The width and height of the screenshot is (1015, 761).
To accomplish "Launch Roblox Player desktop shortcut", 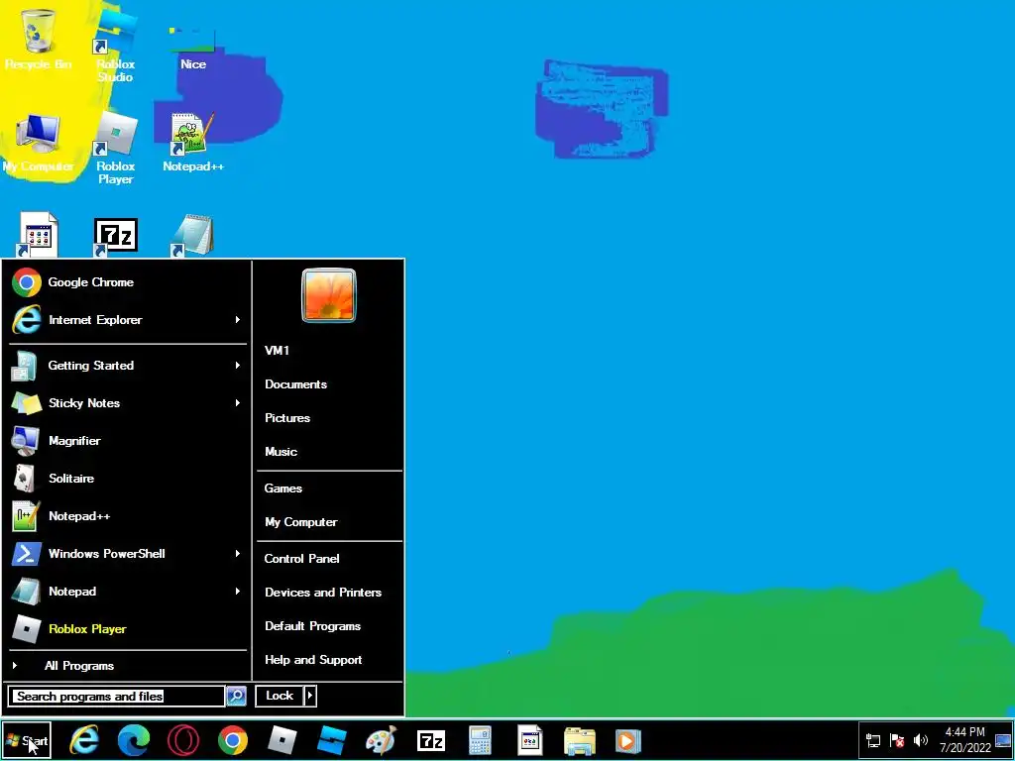I will (x=115, y=149).
